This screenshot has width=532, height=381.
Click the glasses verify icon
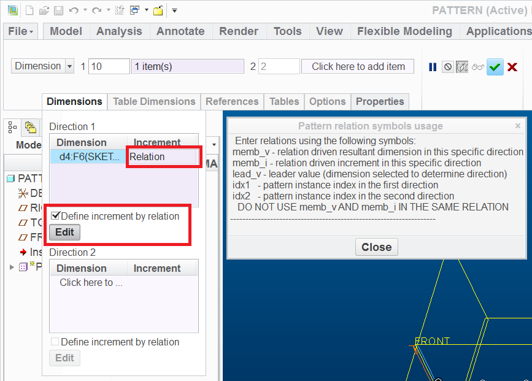(x=478, y=67)
